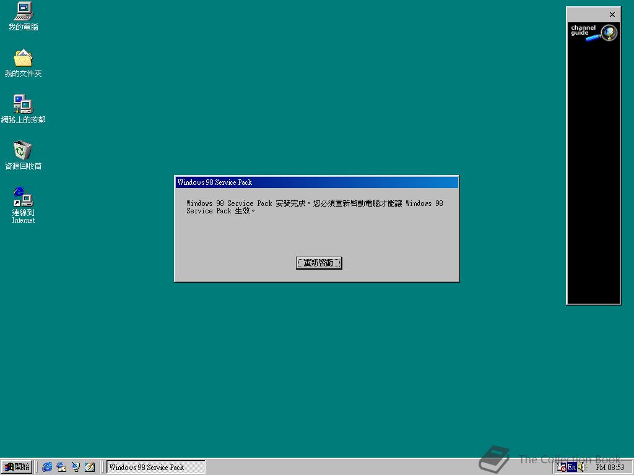This screenshot has height=475, width=634.
Task: Click the Task Scheduler tray icon
Action: (x=561, y=468)
